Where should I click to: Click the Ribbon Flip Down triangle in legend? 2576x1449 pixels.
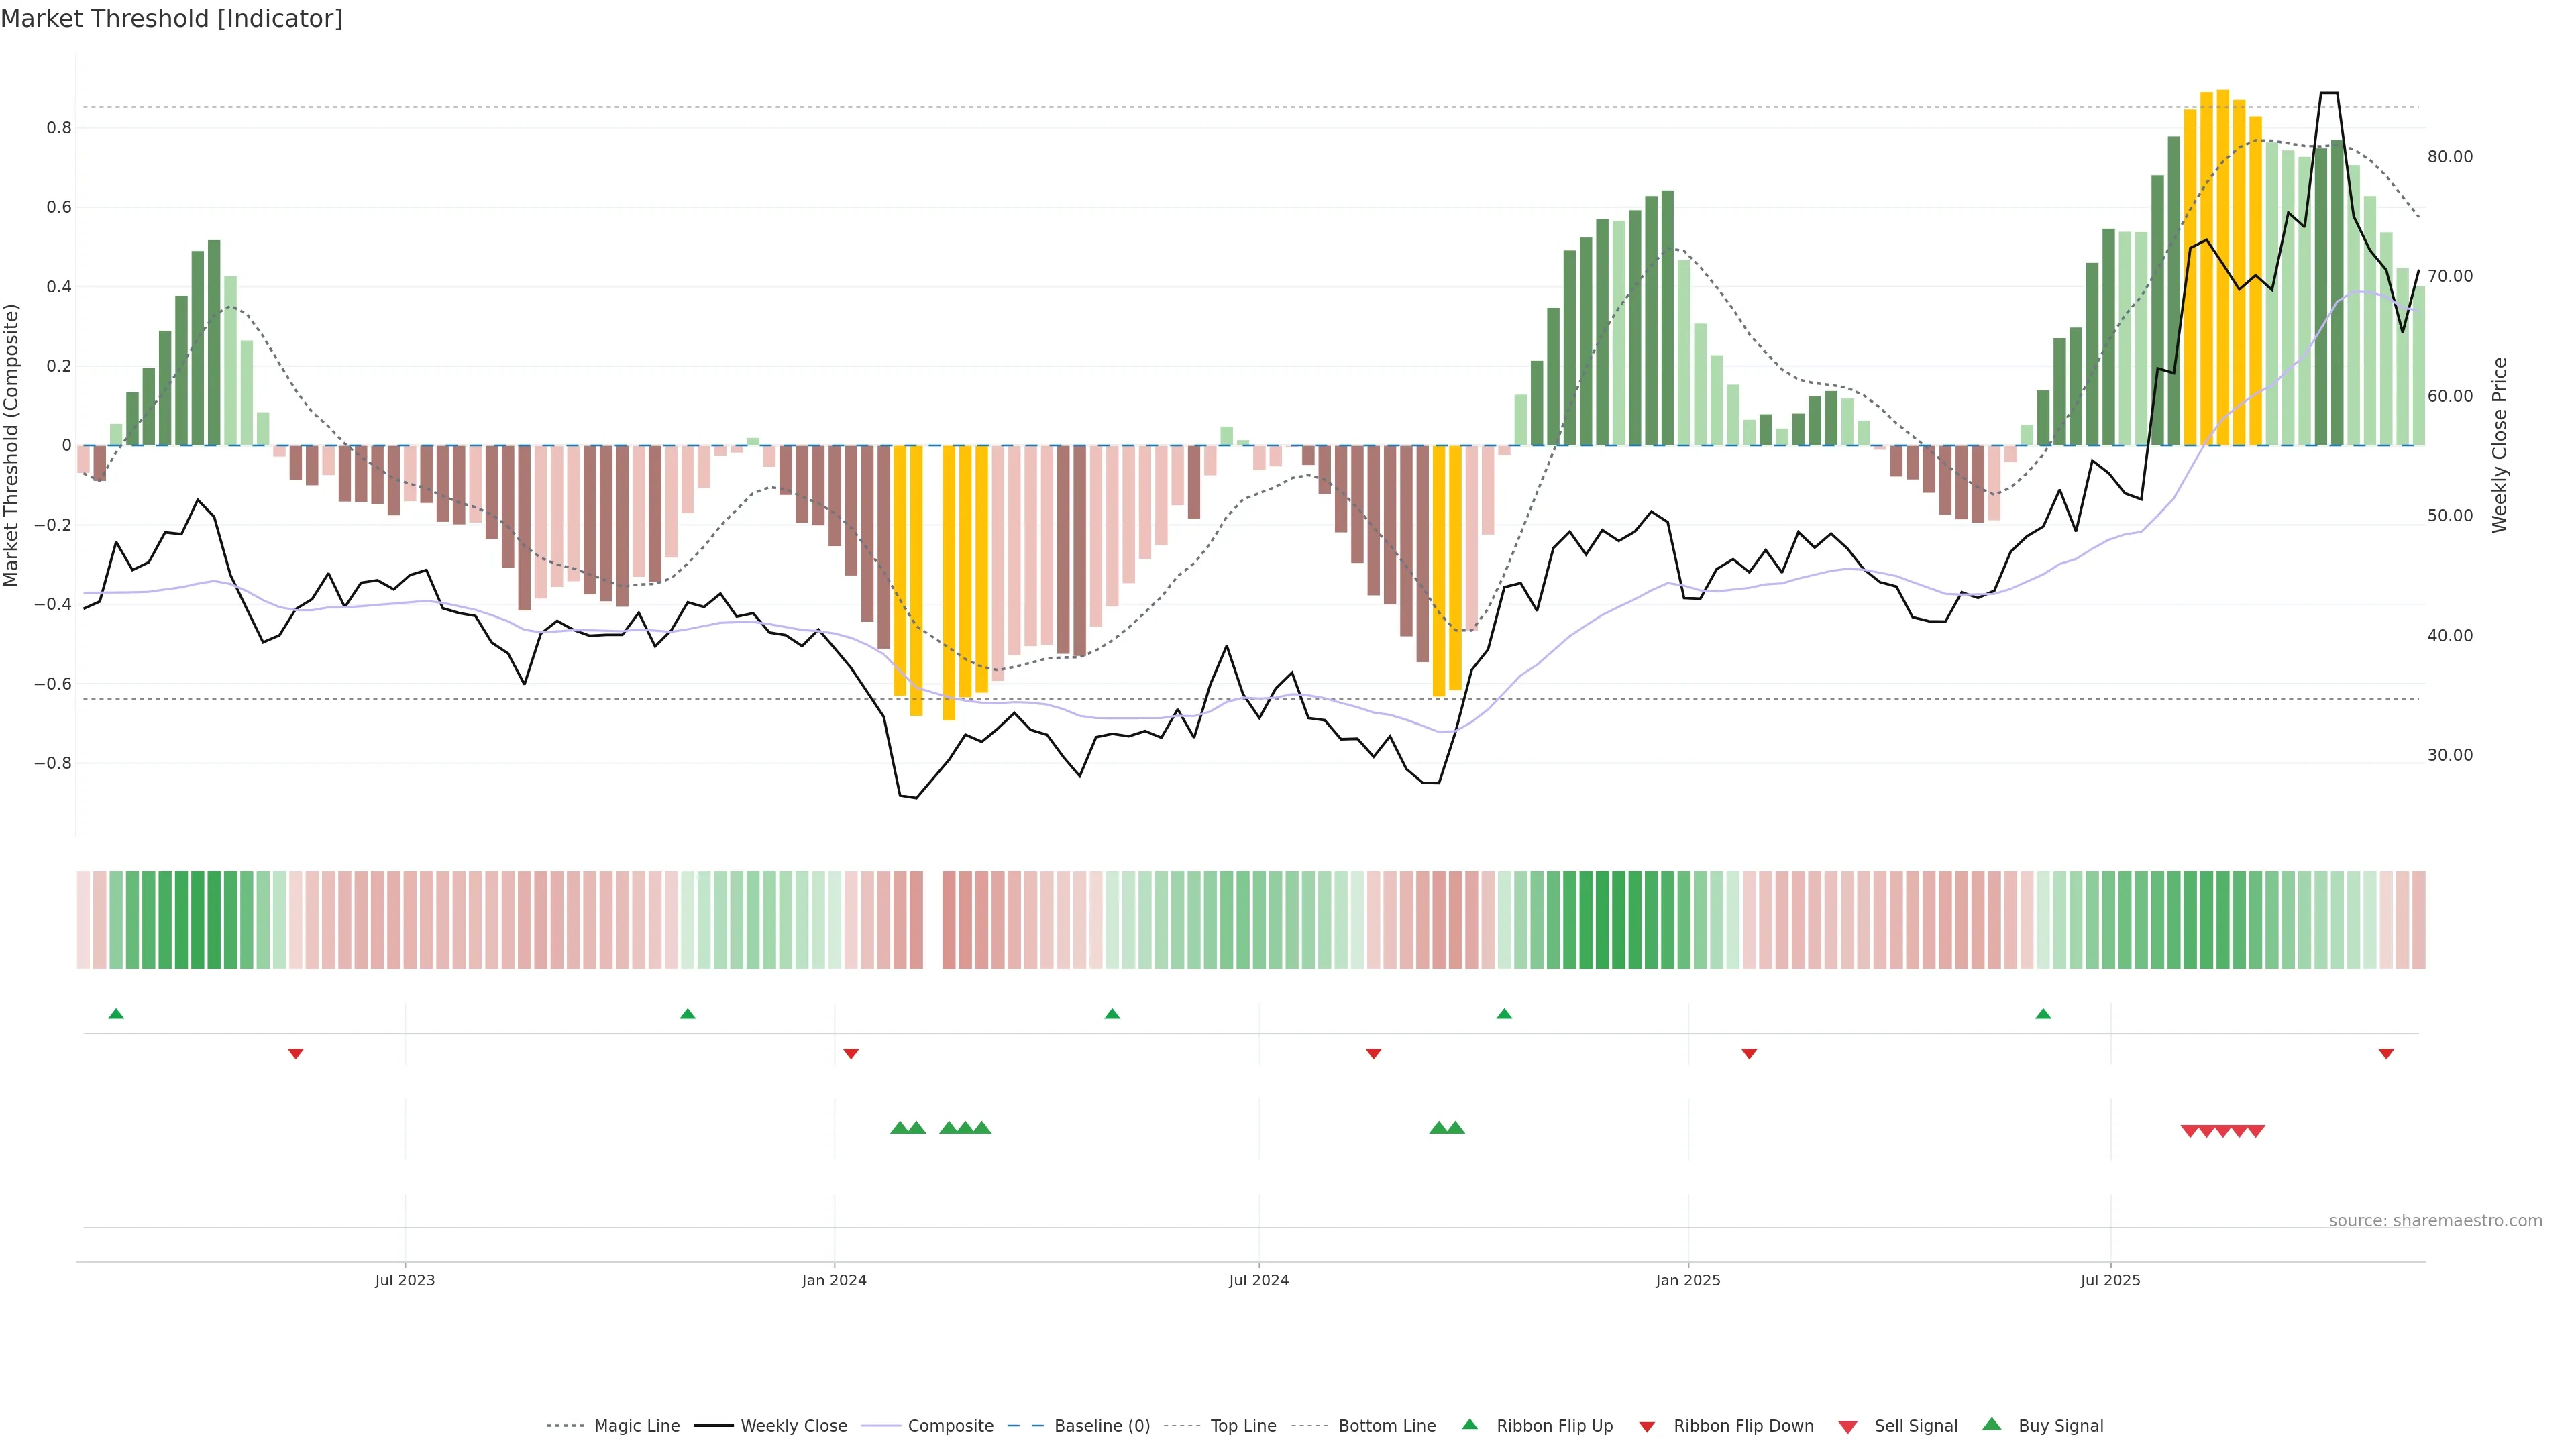(1647, 1427)
